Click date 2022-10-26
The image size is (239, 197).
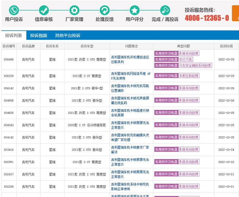point(226,101)
